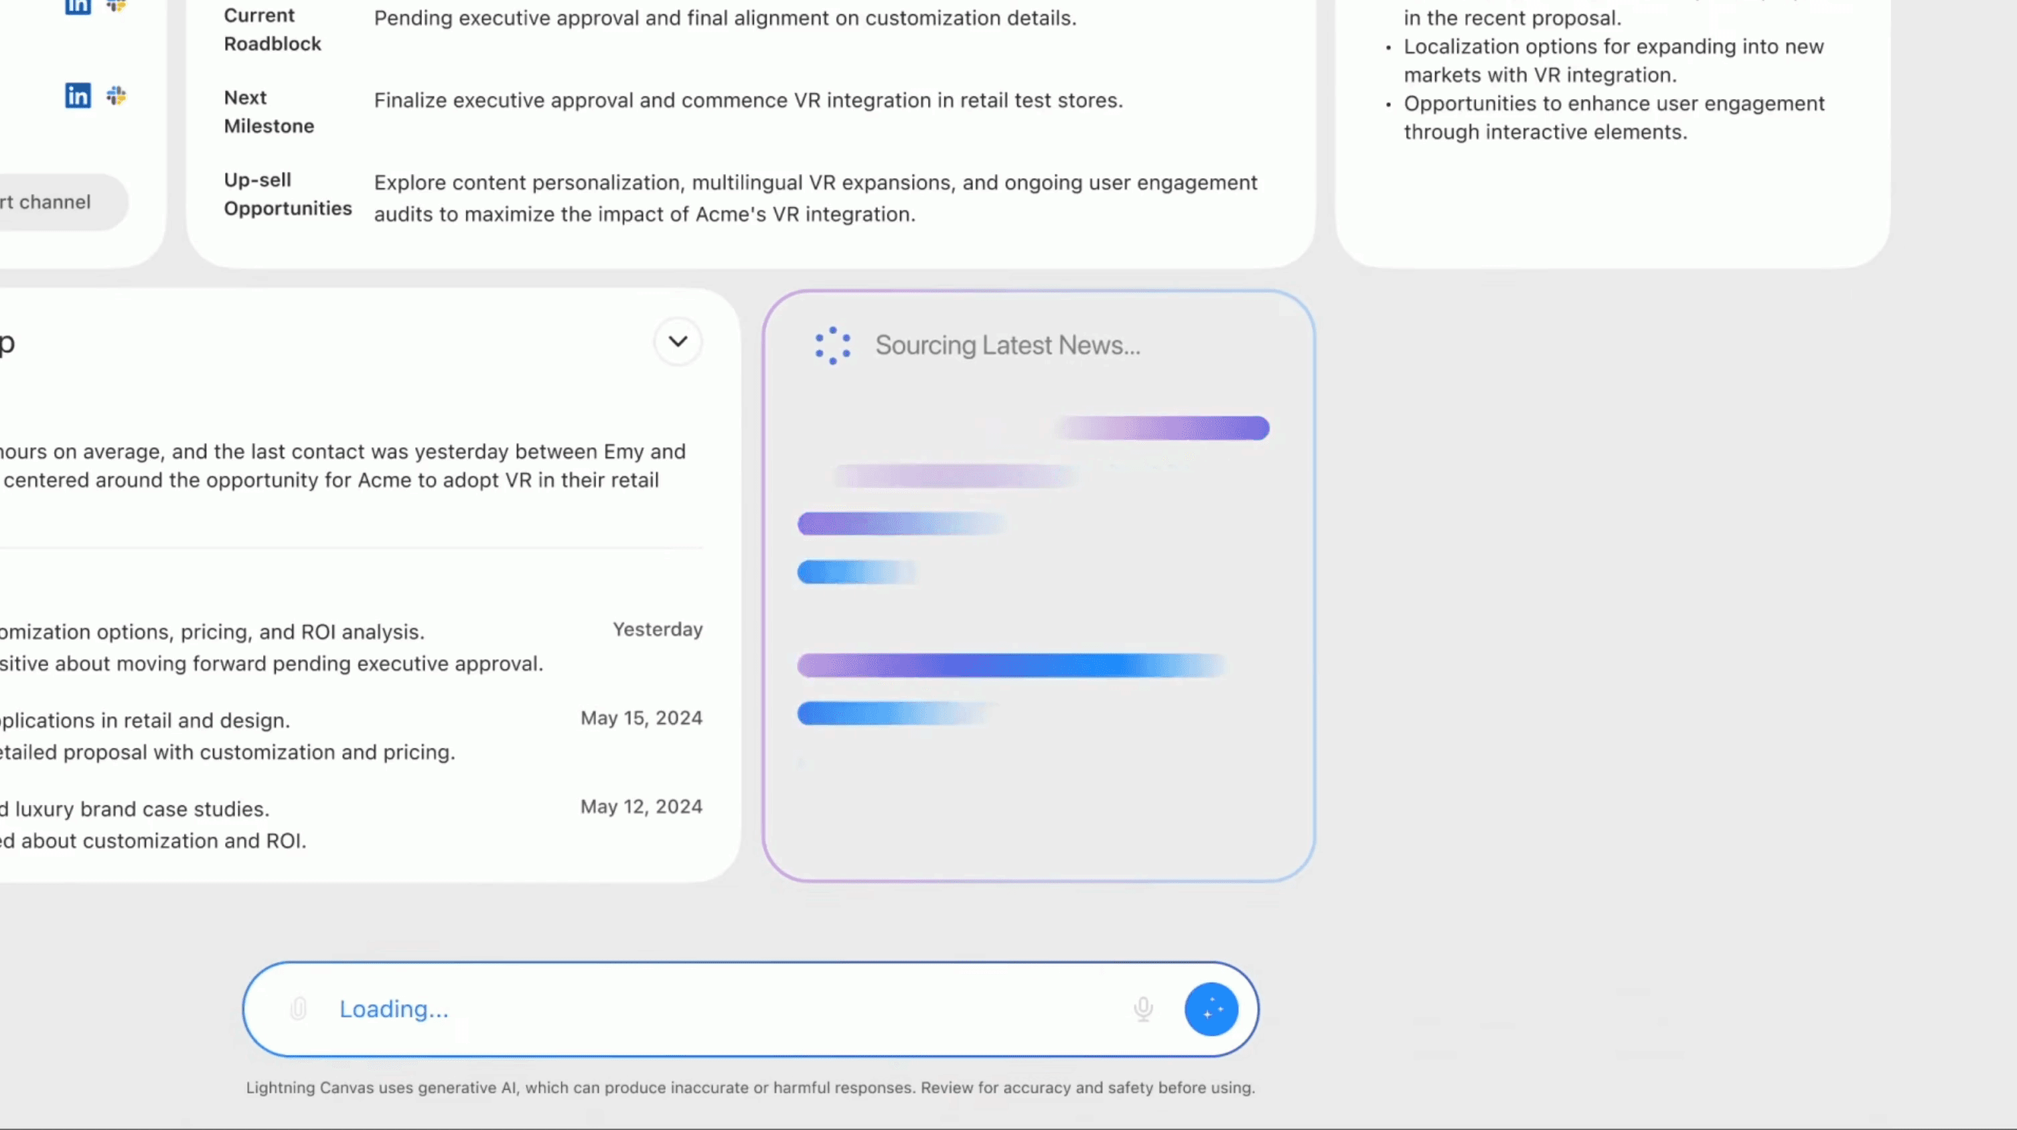Click the lower LinkedIn contact icon
This screenshot has width=2017, height=1130.
(78, 96)
